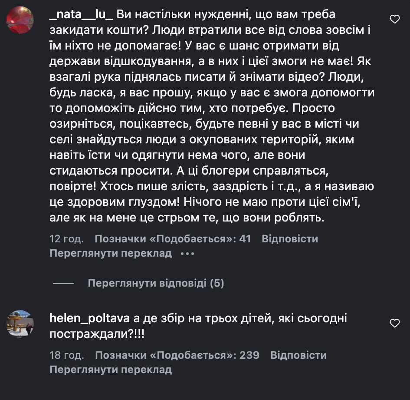Click the _nata__lu_ username
The image size is (410, 400).
pyautogui.click(x=82, y=15)
